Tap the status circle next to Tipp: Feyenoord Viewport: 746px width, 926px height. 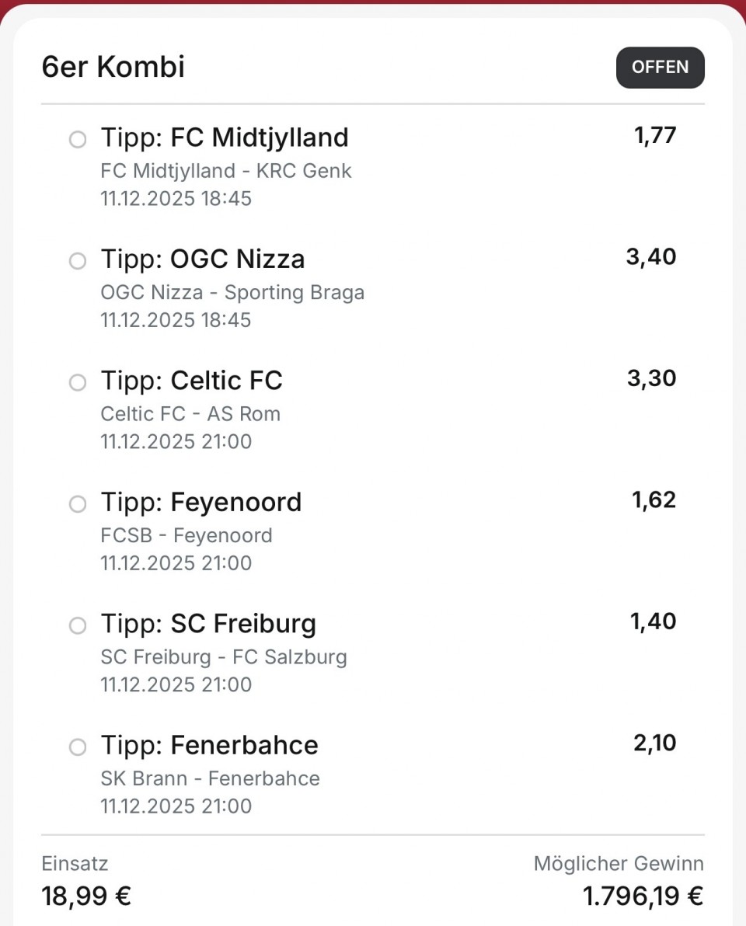[x=78, y=504]
